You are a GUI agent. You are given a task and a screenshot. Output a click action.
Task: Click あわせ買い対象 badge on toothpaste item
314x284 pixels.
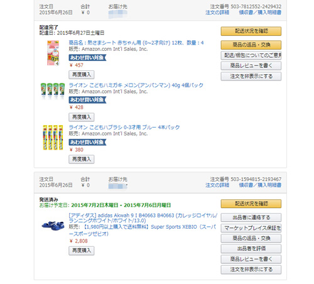point(87,100)
